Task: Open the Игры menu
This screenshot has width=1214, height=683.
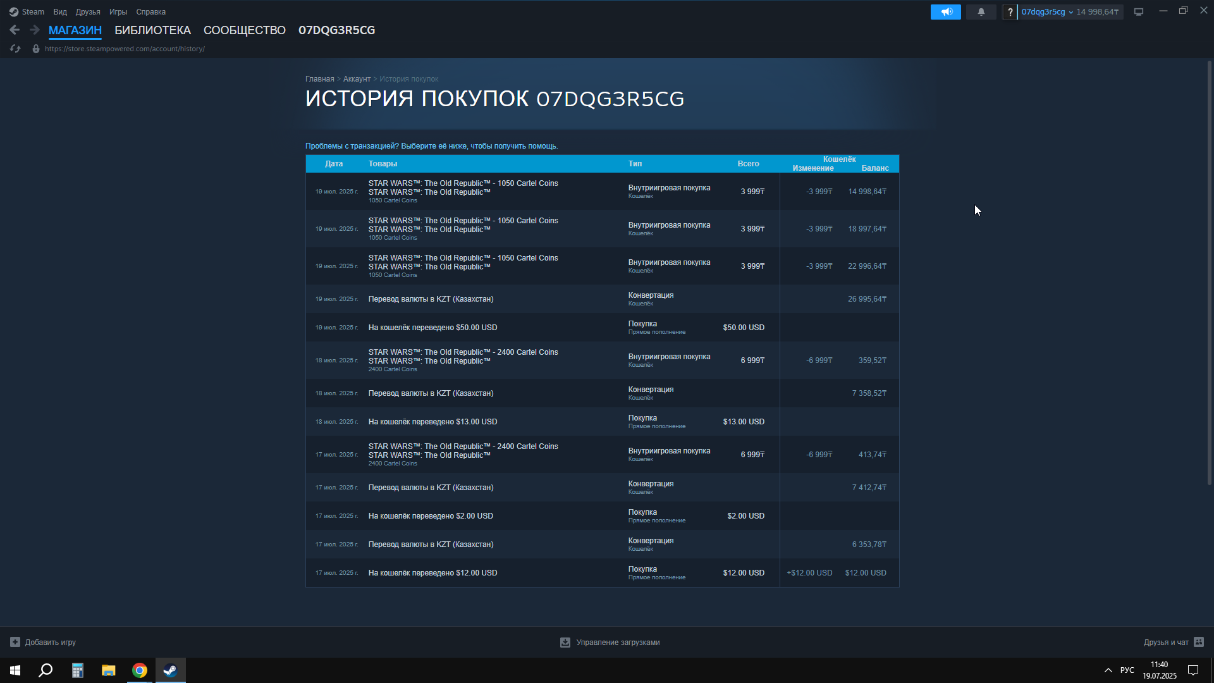Action: coord(118,12)
